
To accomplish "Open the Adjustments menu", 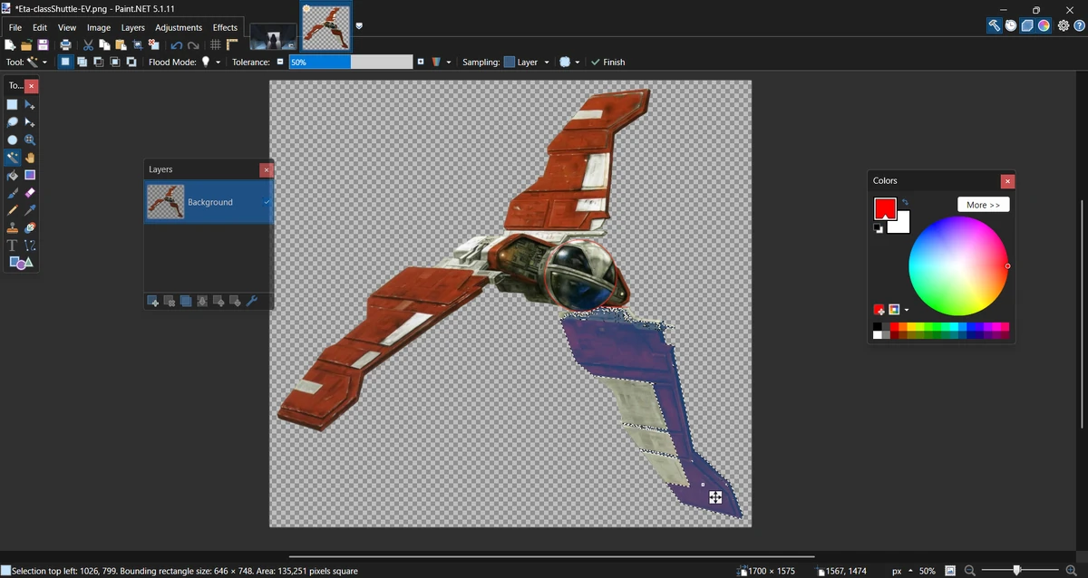I will [179, 27].
